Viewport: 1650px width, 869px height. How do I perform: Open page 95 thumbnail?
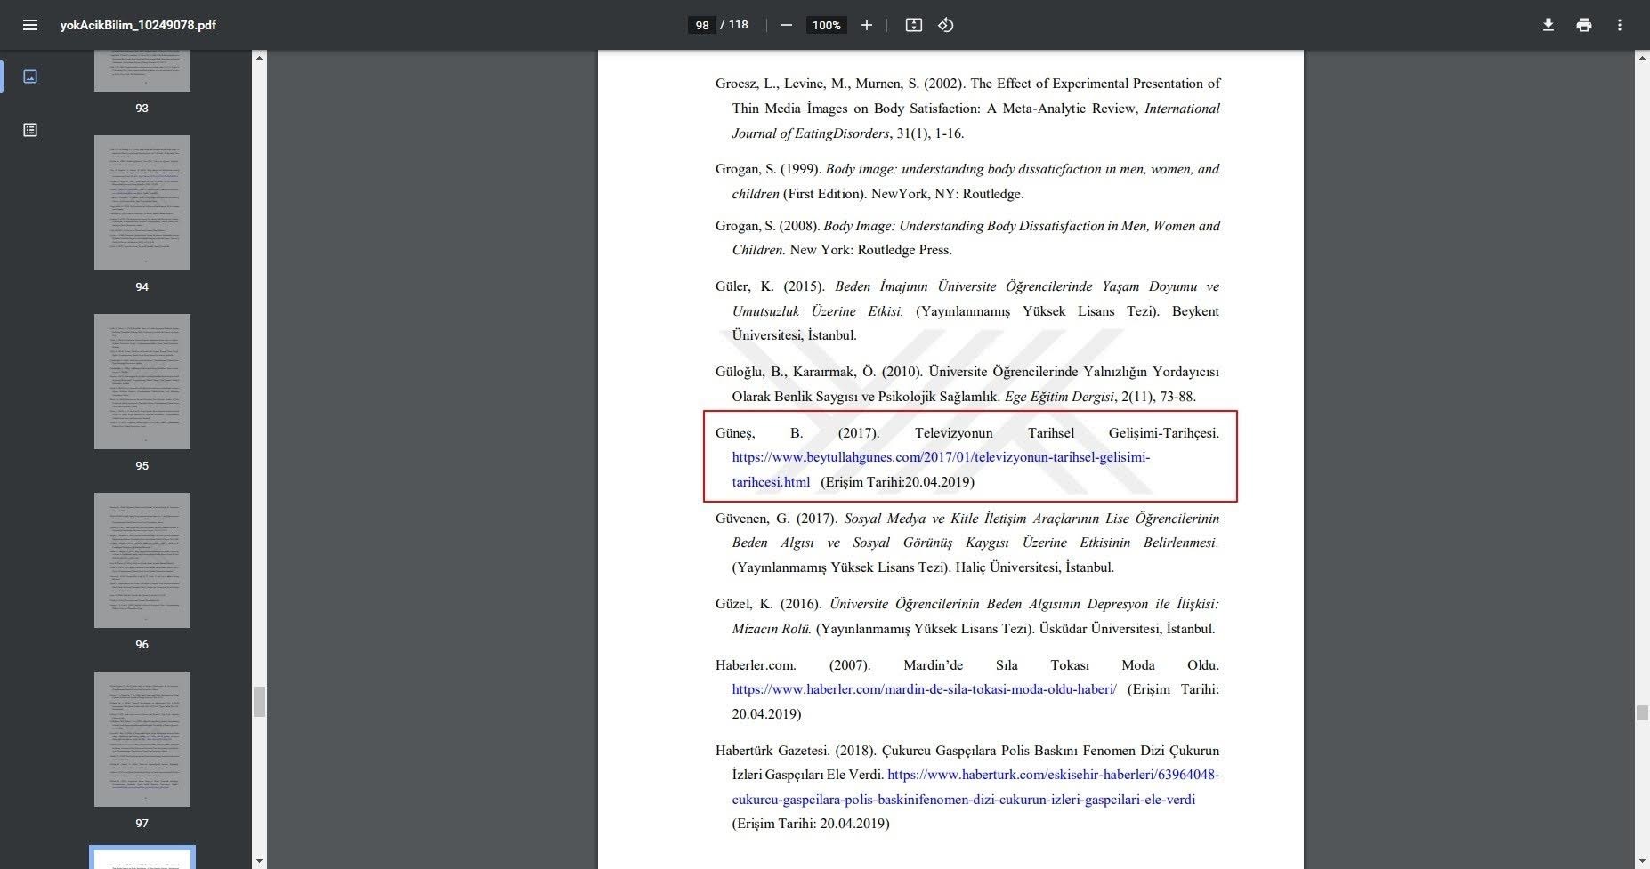point(142,382)
